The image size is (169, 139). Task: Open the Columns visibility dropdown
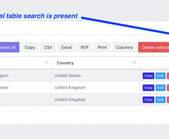pyautogui.click(x=124, y=47)
